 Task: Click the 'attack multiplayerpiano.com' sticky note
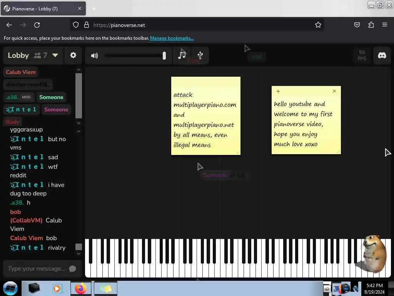click(205, 116)
